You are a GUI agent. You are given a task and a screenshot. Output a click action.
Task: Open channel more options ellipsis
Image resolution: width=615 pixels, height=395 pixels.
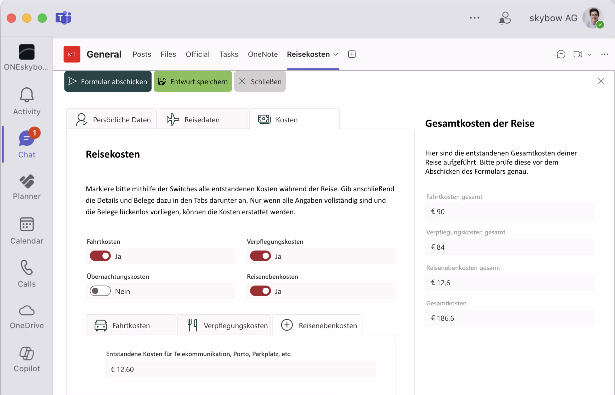click(x=604, y=54)
